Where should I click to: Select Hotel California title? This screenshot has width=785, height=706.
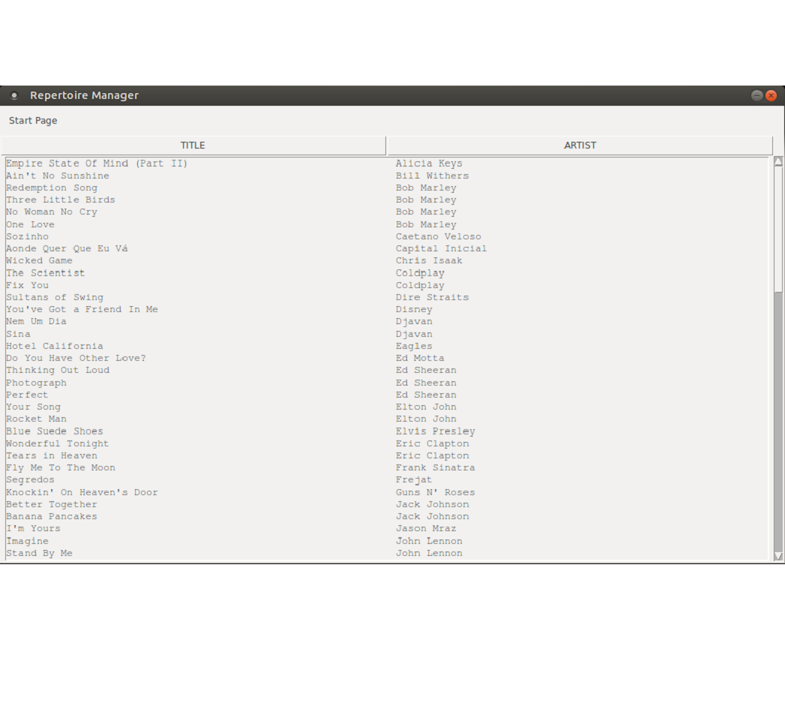point(55,346)
